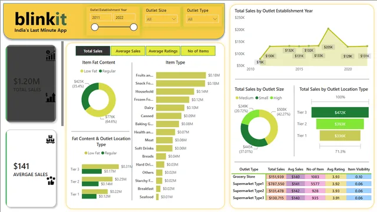Click the Item Visibility column header

coord(359,169)
